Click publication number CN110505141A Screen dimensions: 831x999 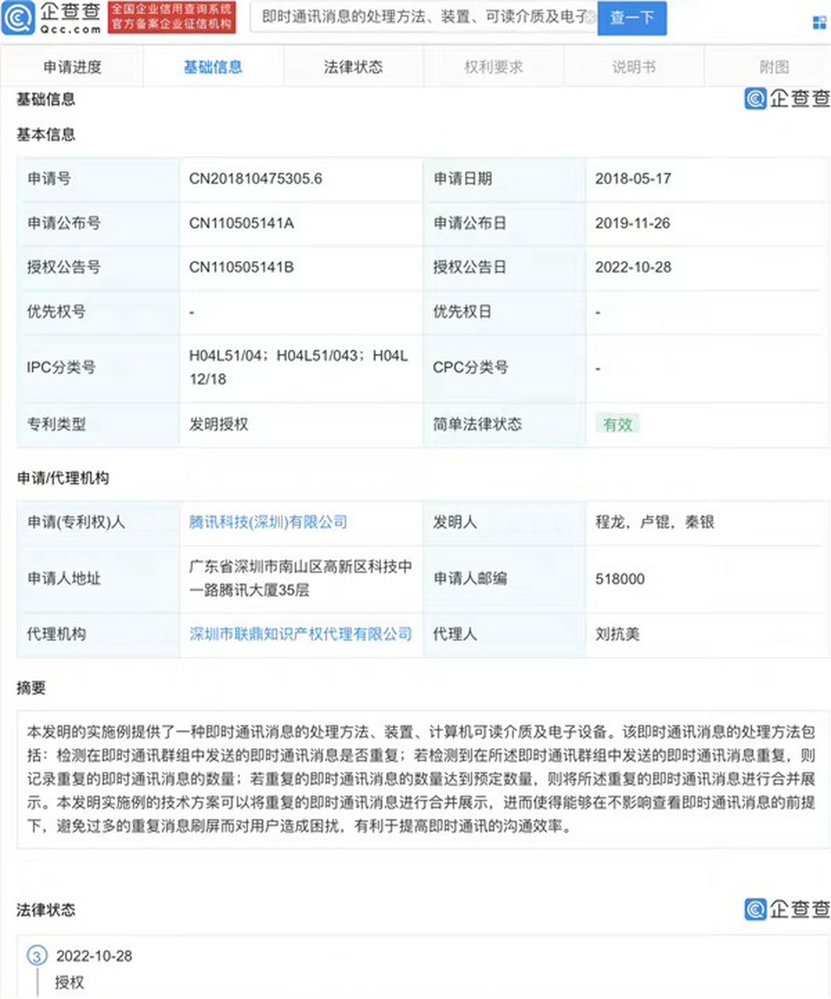point(241,223)
